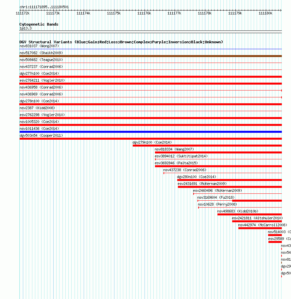This screenshot has width=291, height=299.
Task: Select the 1p13.3 band label
Action: (26, 28)
